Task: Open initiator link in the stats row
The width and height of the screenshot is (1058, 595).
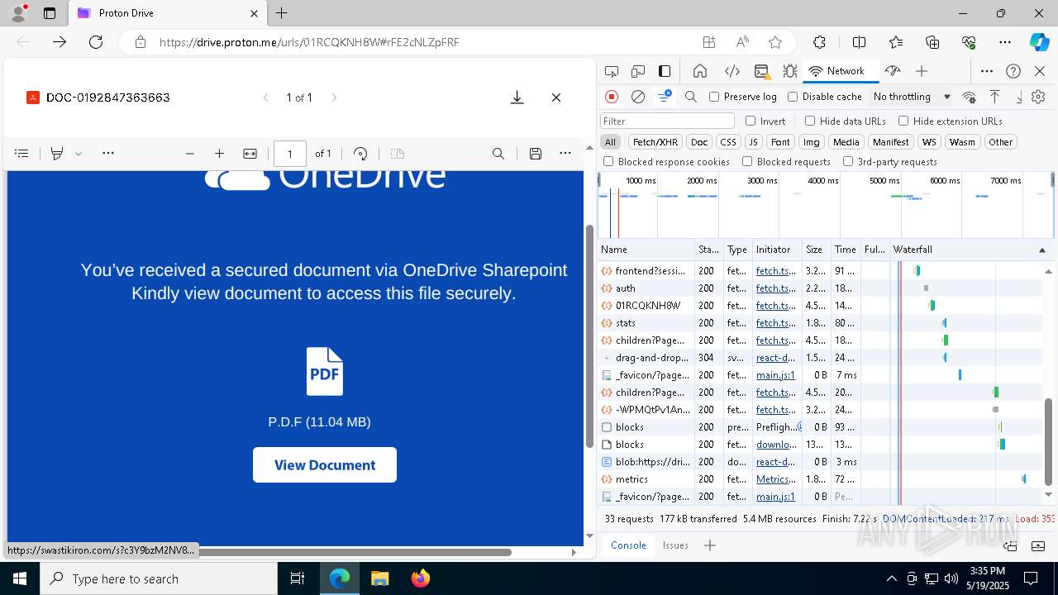Action: [776, 323]
